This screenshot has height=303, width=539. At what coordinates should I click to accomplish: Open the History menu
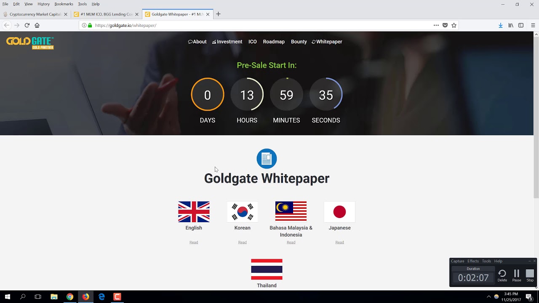[x=43, y=4]
